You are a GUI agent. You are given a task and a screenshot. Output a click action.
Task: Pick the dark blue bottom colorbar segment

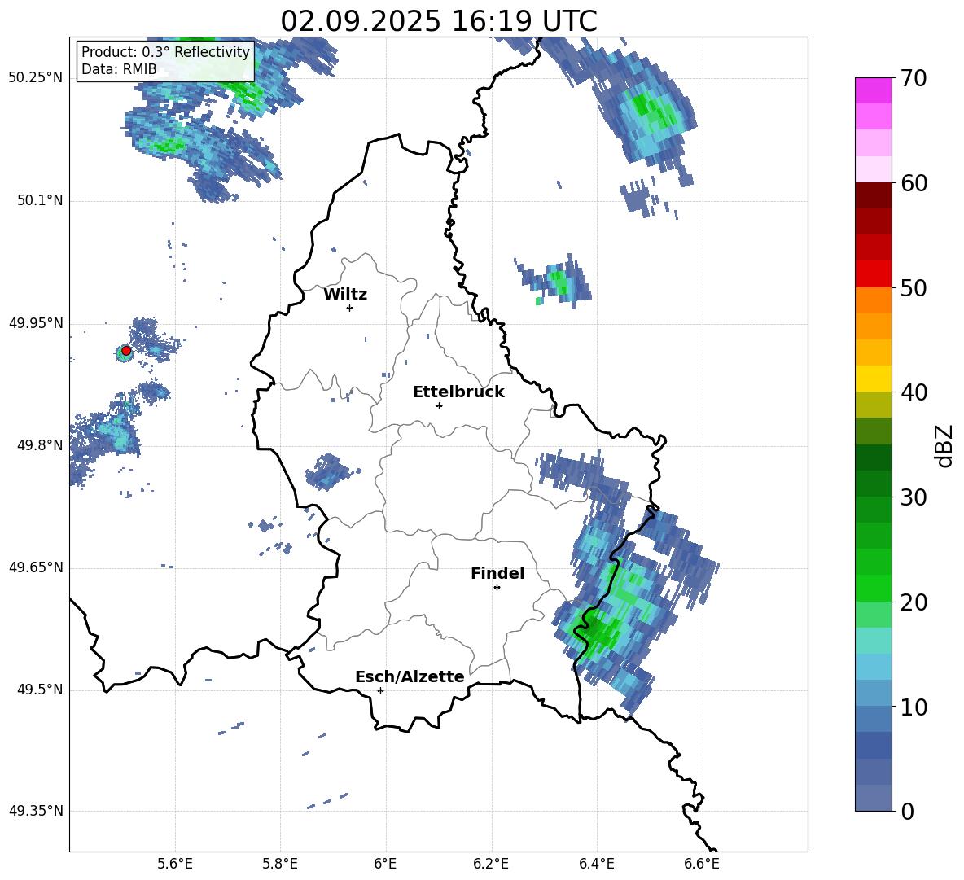pos(873,798)
